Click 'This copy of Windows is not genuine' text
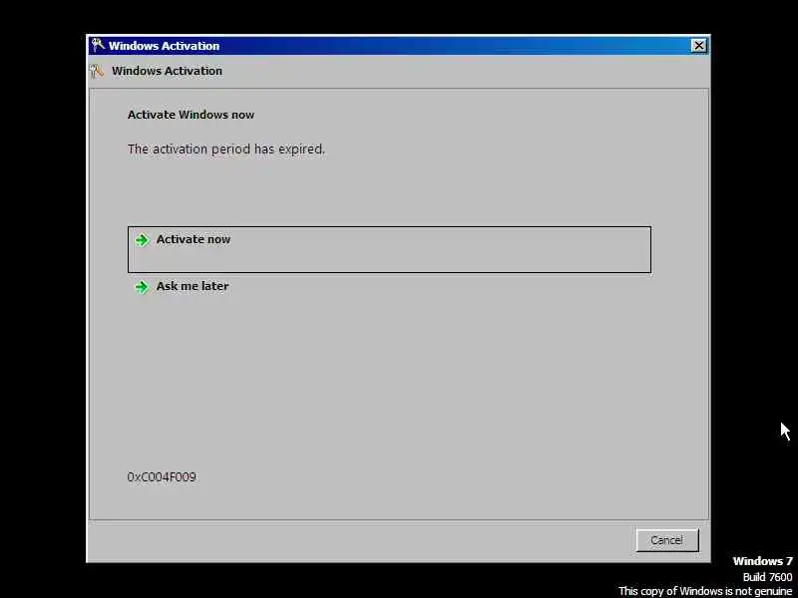Image resolution: width=798 pixels, height=598 pixels. point(705,591)
